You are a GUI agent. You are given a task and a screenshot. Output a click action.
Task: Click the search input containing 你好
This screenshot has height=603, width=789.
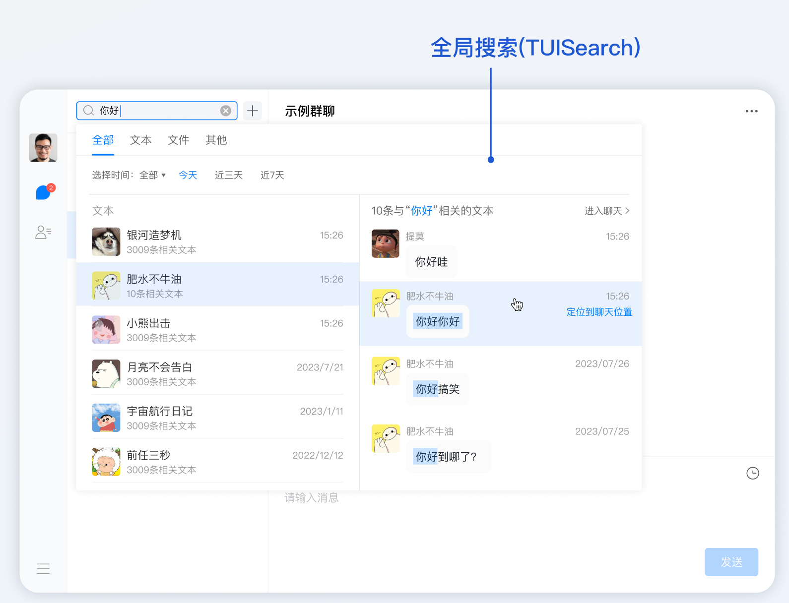click(157, 111)
